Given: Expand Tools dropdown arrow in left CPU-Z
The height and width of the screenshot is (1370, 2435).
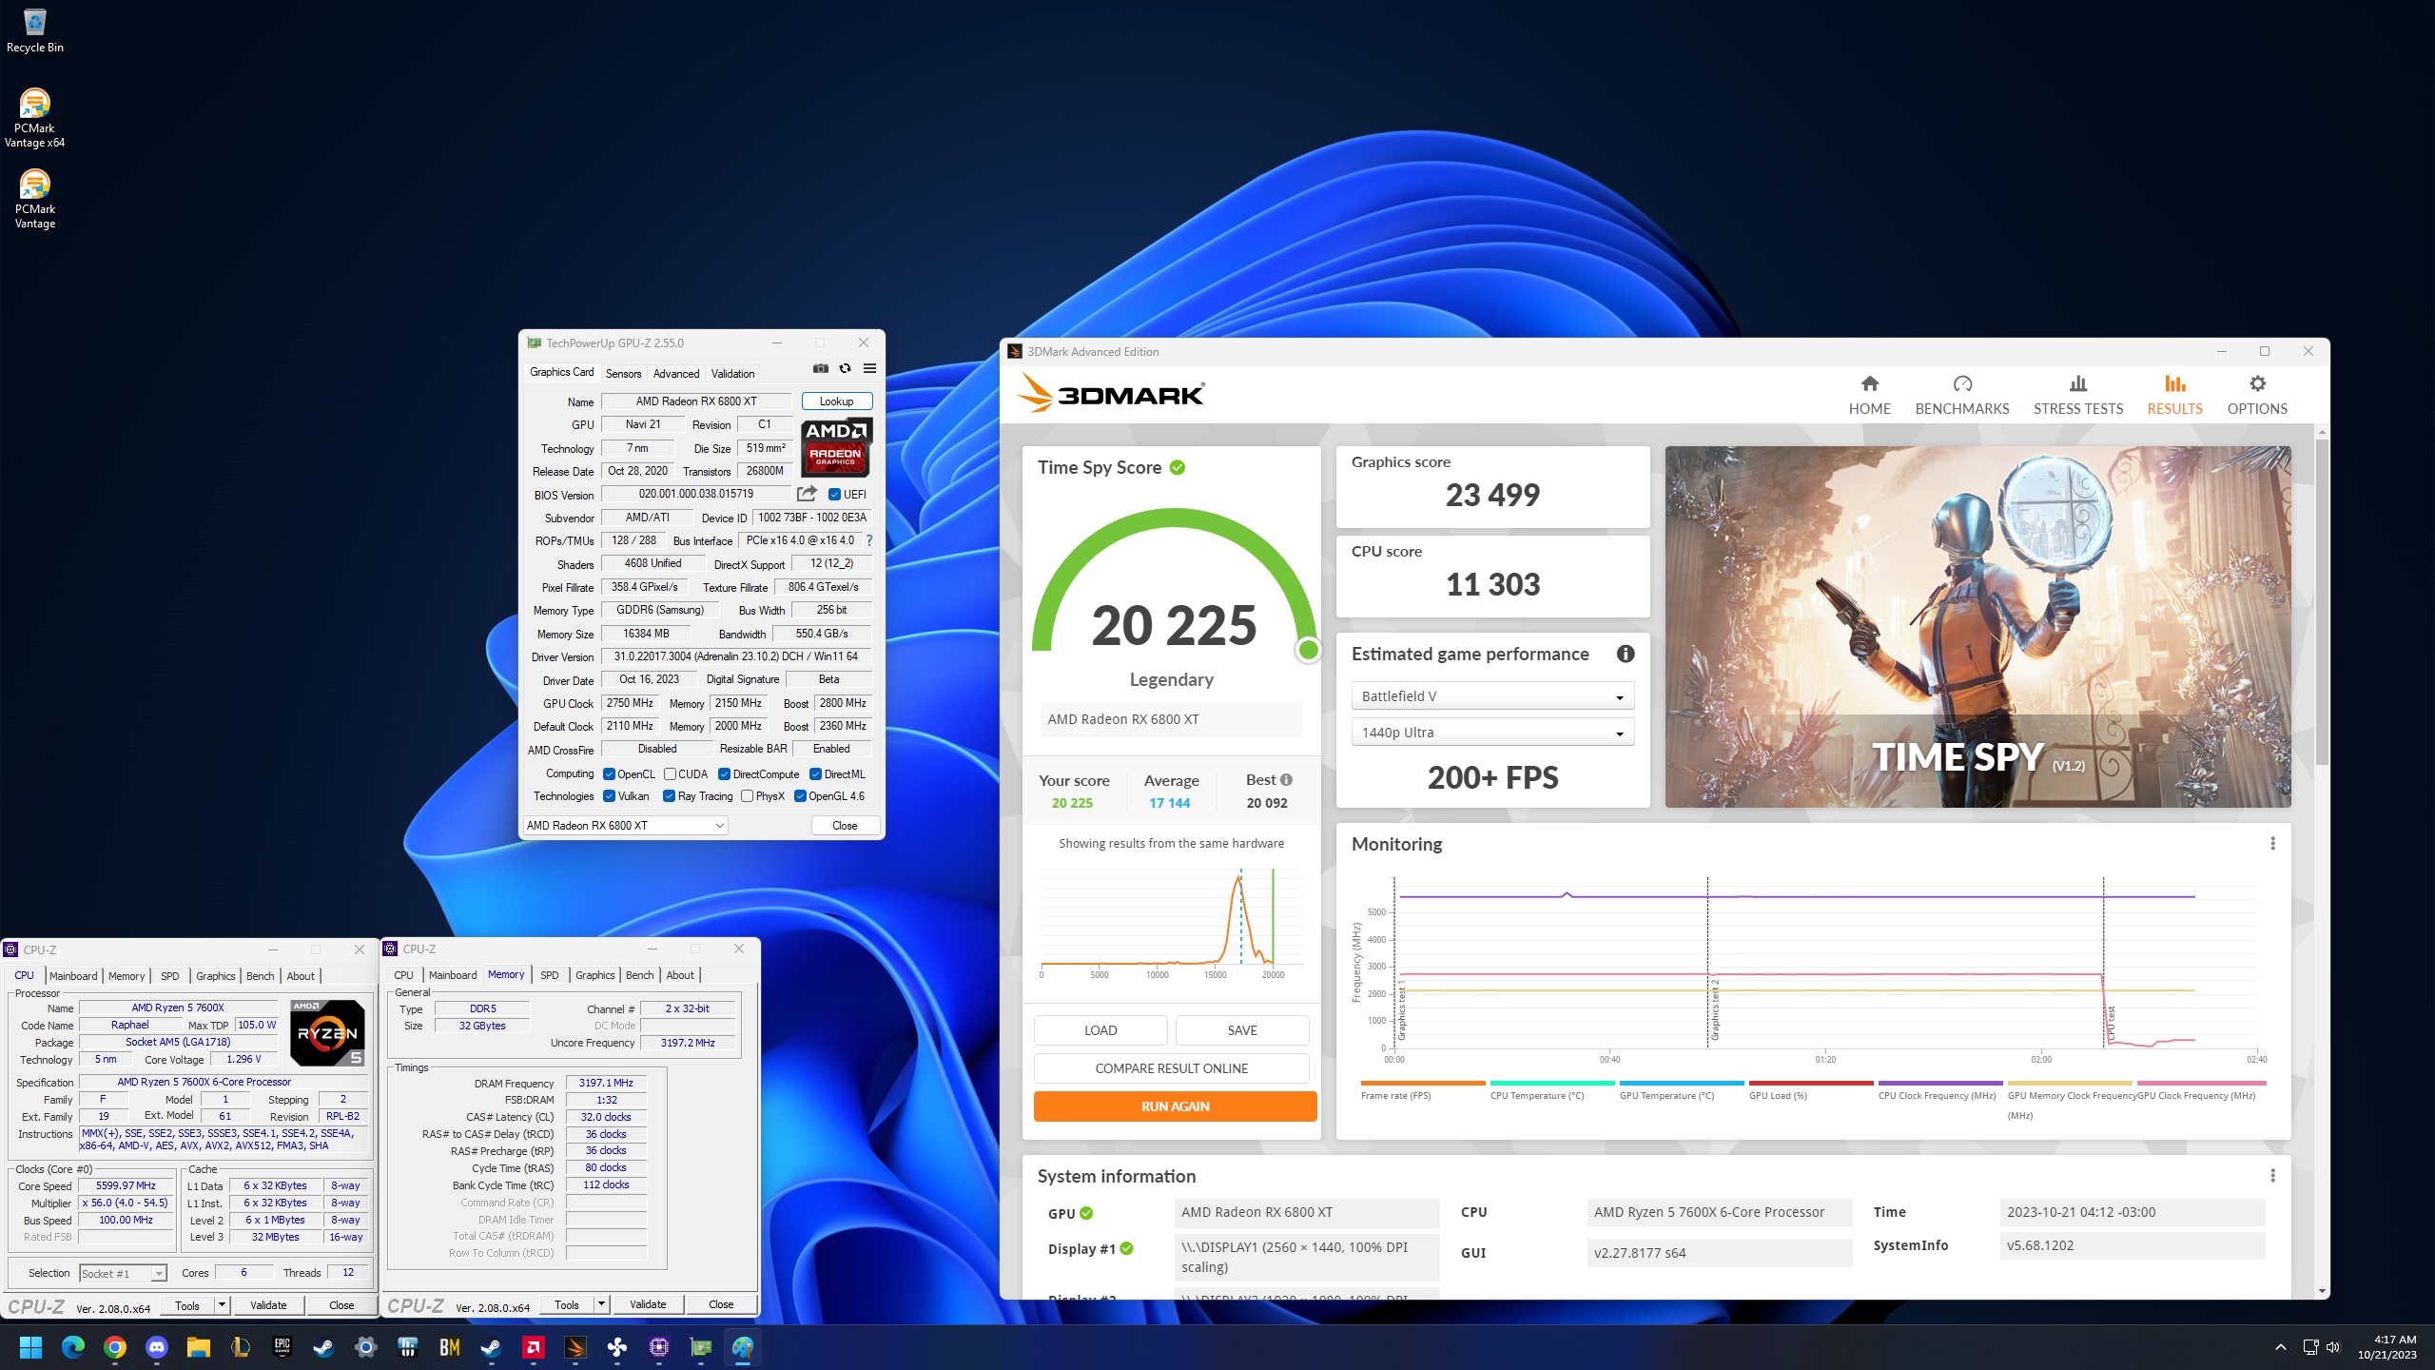Looking at the screenshot, I should 222,1305.
